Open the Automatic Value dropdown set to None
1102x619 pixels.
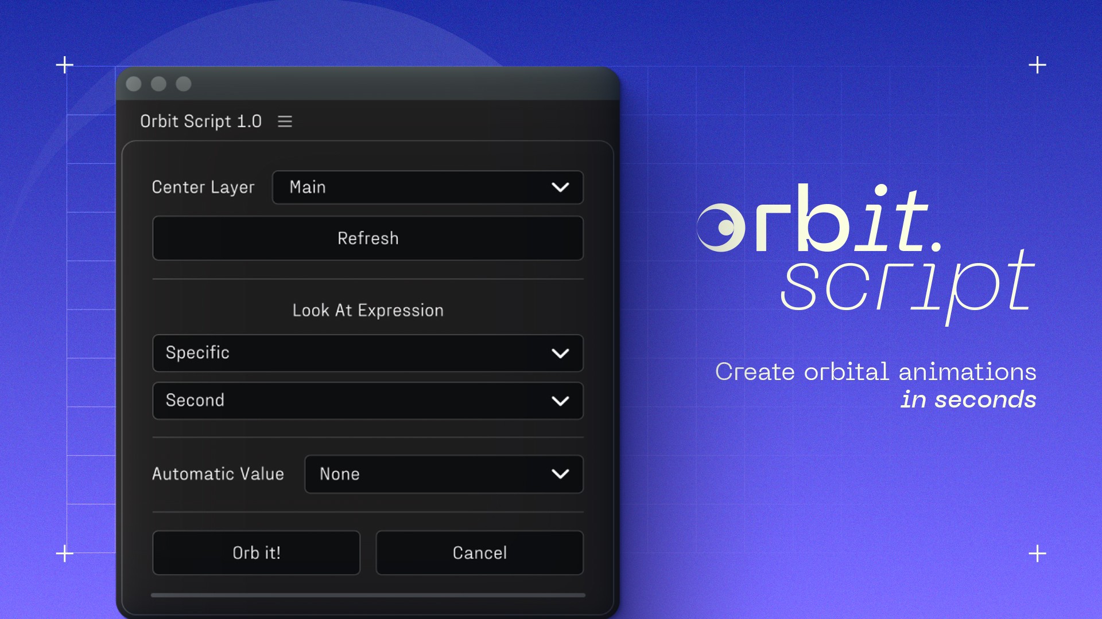click(425, 474)
